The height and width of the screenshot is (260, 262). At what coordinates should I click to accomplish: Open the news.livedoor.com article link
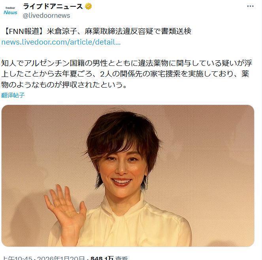click(61, 42)
